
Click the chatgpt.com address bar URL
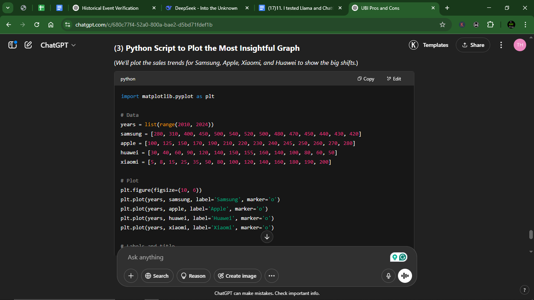click(144, 25)
